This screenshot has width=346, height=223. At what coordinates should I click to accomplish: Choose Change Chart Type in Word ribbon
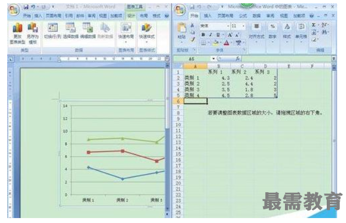coord(18,34)
